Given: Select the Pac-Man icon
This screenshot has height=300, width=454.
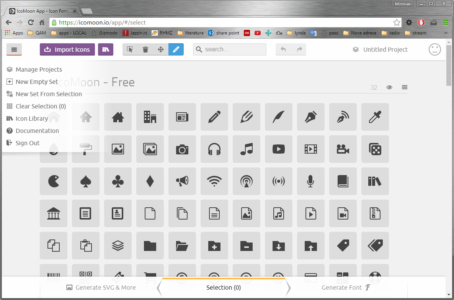Looking at the screenshot, I should [54, 181].
